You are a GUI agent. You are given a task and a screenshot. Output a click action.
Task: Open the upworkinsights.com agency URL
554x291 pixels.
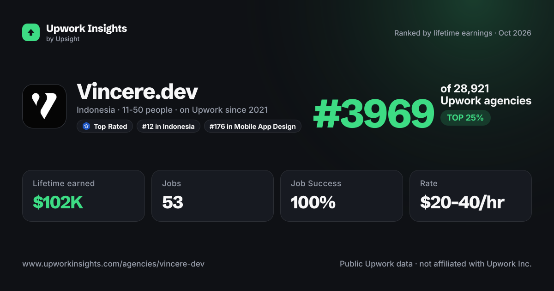114,264
